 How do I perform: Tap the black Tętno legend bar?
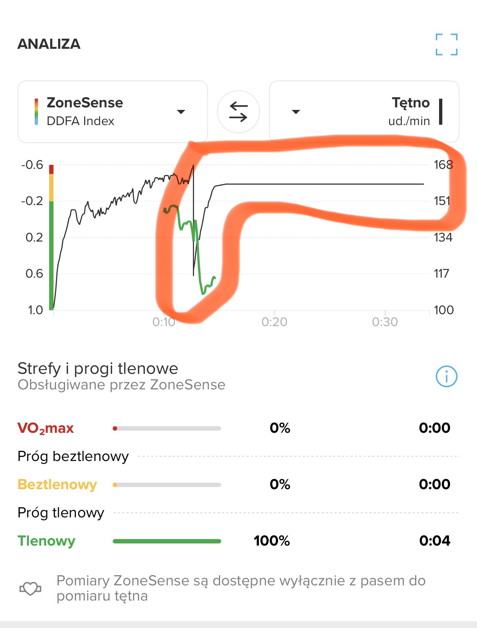click(441, 112)
